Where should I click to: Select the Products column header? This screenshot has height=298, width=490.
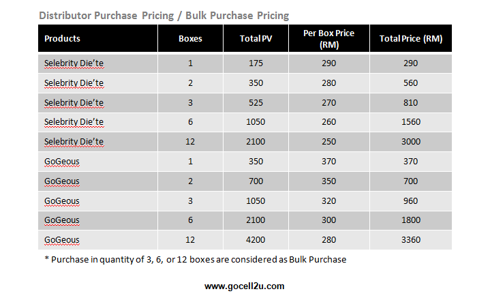[62, 38]
